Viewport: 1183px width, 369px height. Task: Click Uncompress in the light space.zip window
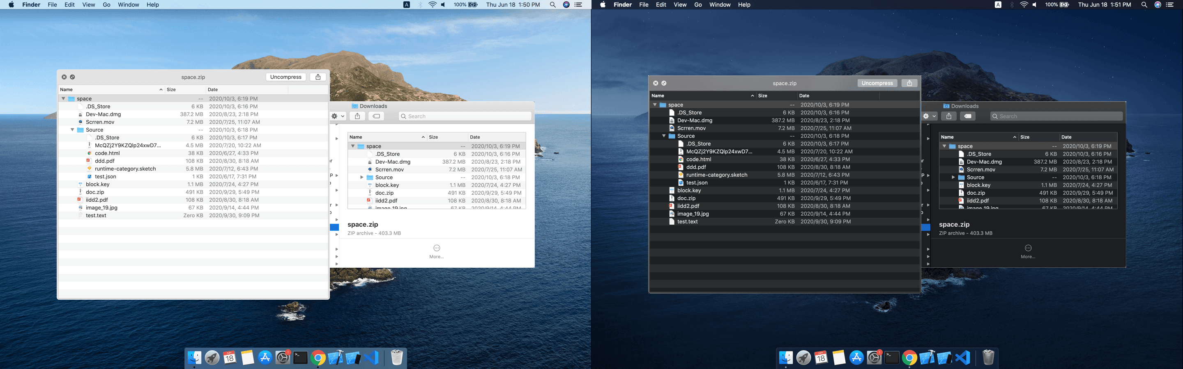pyautogui.click(x=285, y=77)
